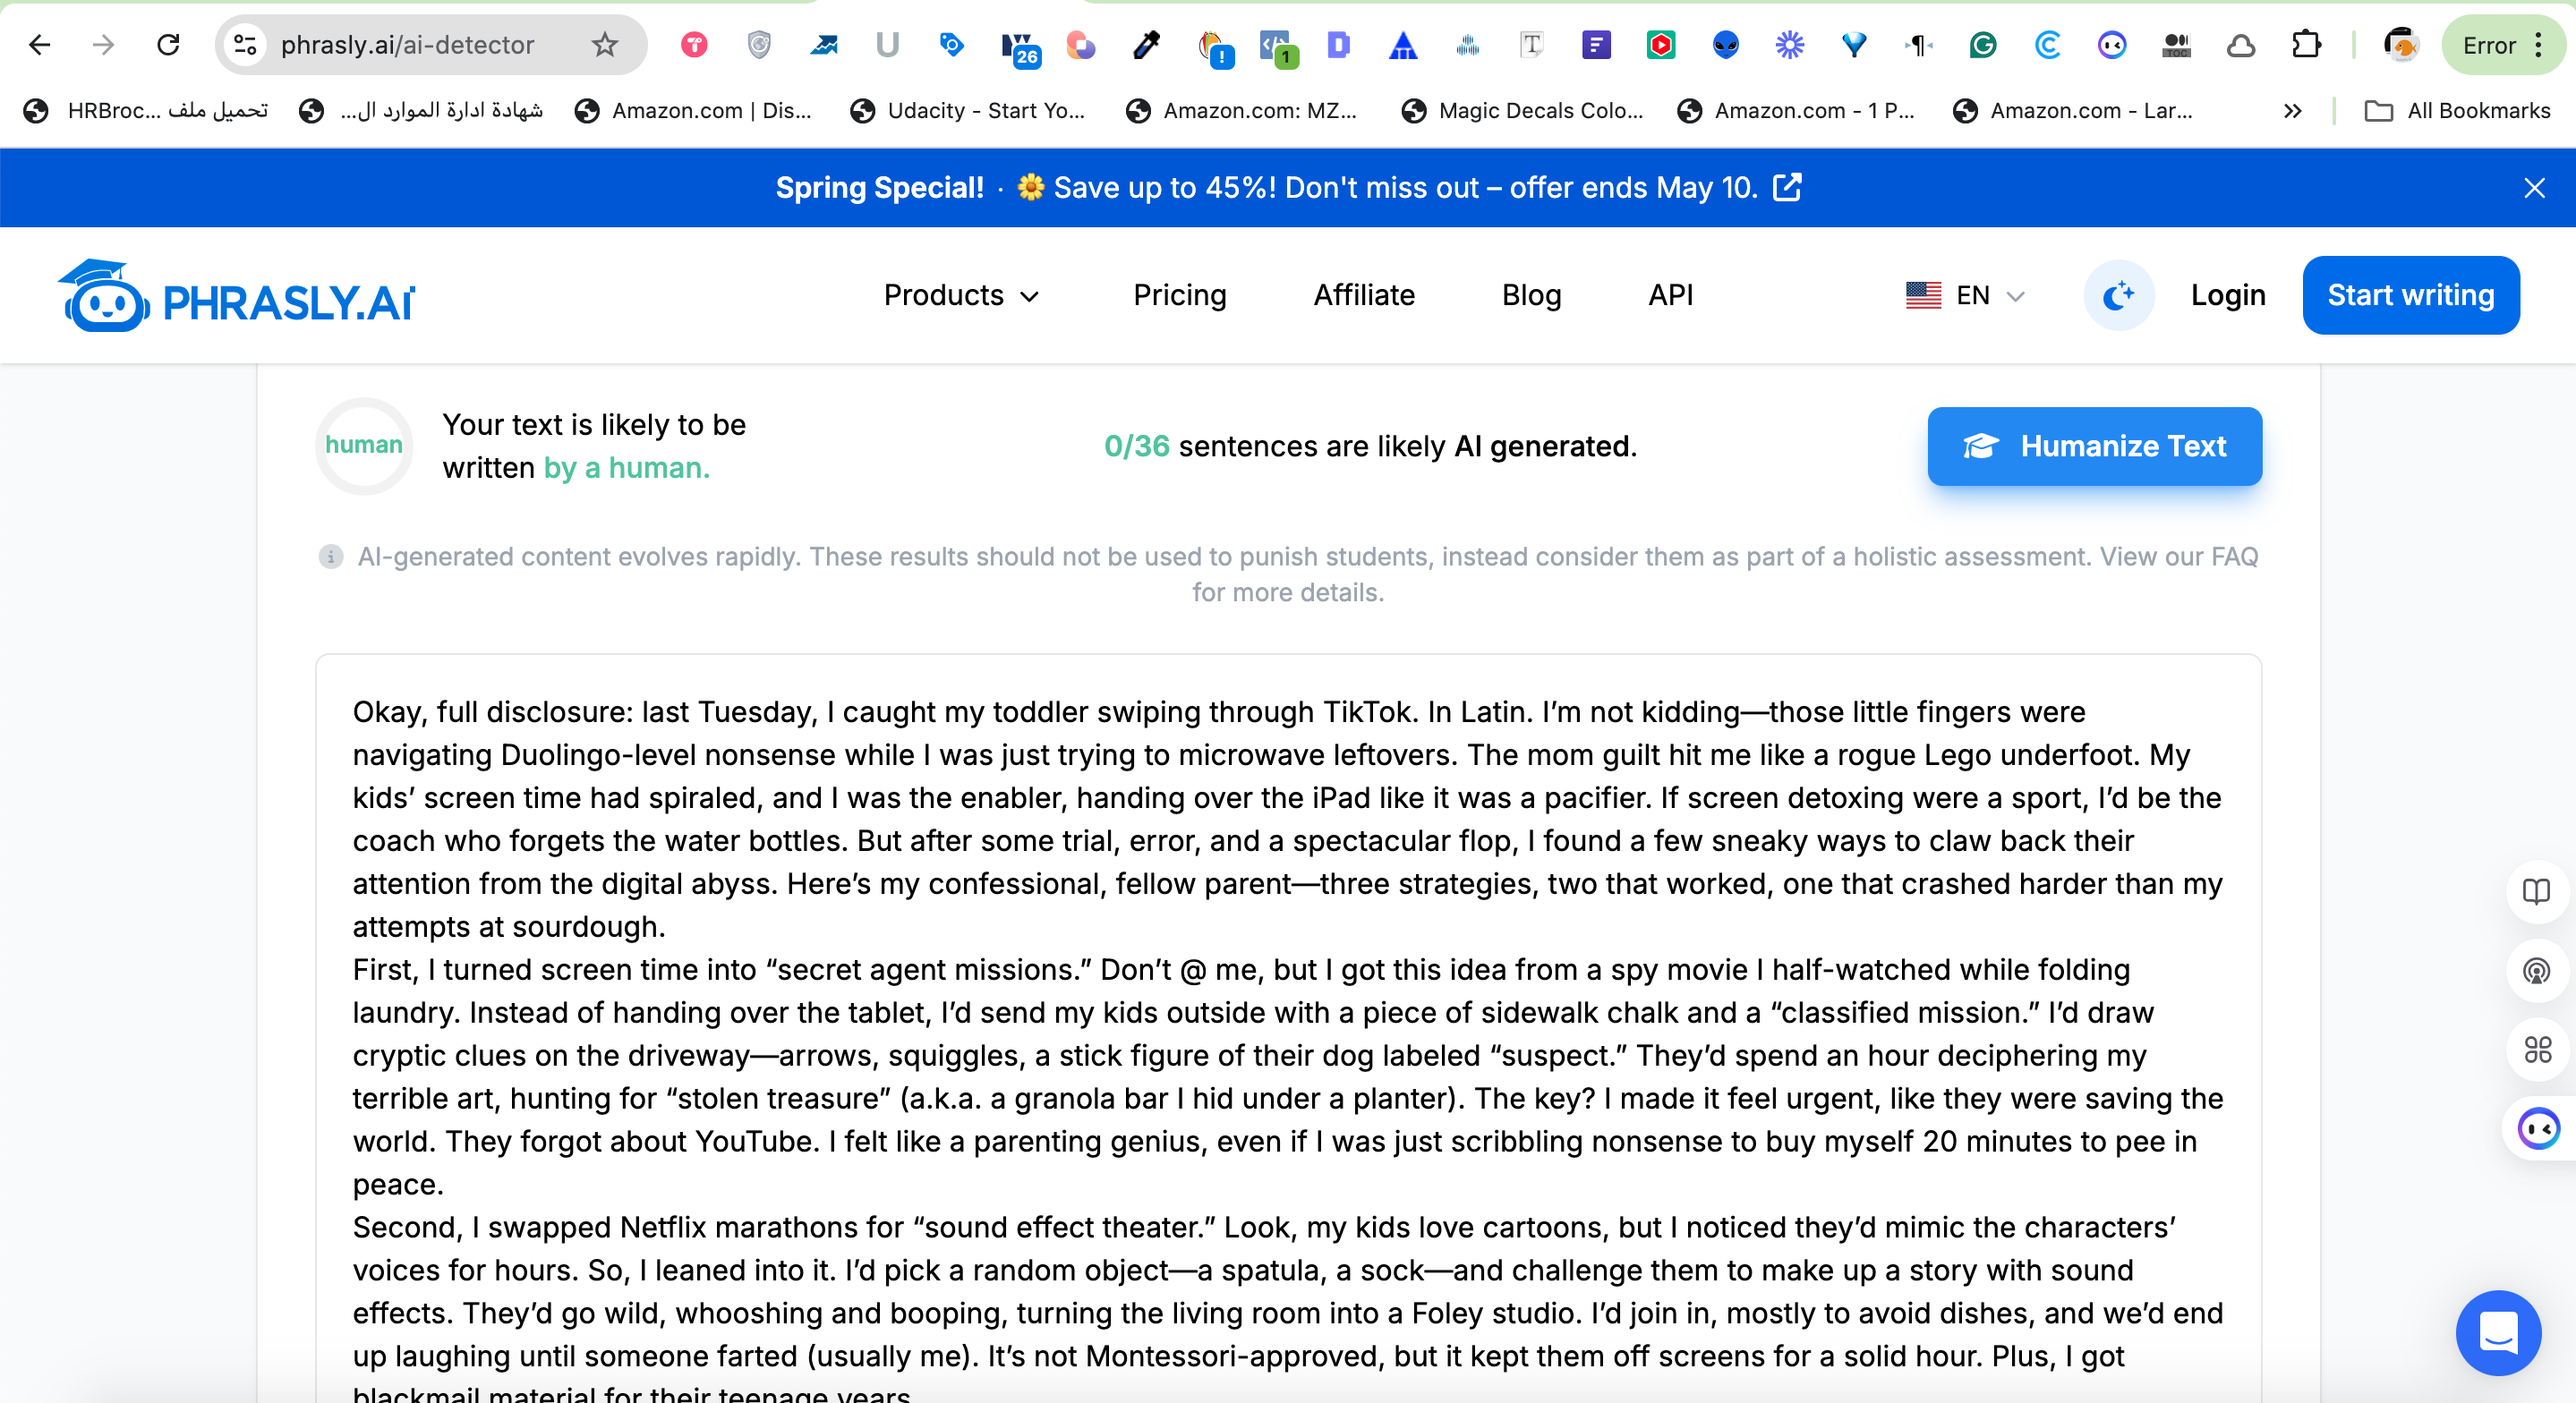The image size is (2576, 1403).
Task: Open the purple face assistant sidebar icon
Action: click(2538, 1129)
